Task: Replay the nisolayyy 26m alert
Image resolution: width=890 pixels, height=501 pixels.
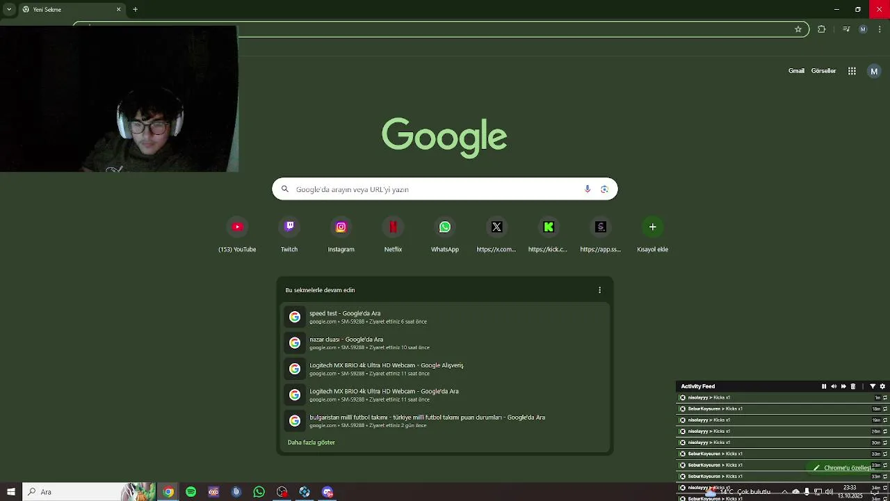Action: coord(885,431)
